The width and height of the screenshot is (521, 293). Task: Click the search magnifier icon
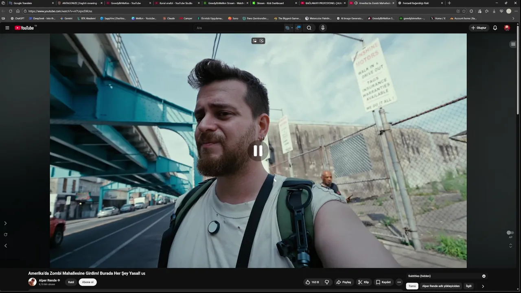(x=309, y=28)
